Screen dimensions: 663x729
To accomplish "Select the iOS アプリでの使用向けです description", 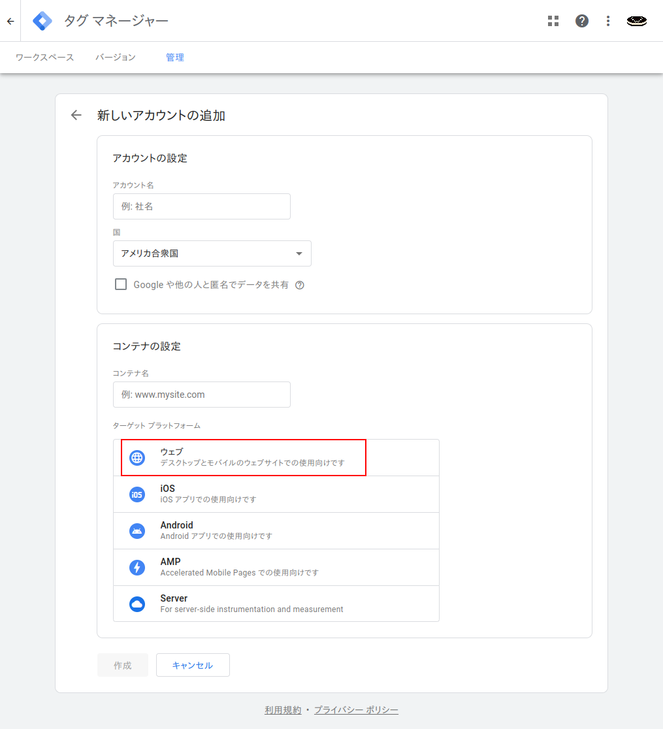I will pos(208,500).
